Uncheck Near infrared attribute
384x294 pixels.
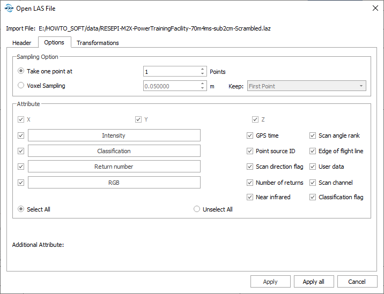(250, 197)
